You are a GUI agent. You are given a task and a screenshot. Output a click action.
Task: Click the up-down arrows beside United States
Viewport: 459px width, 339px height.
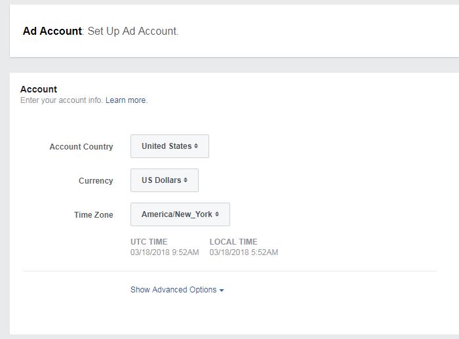(196, 146)
